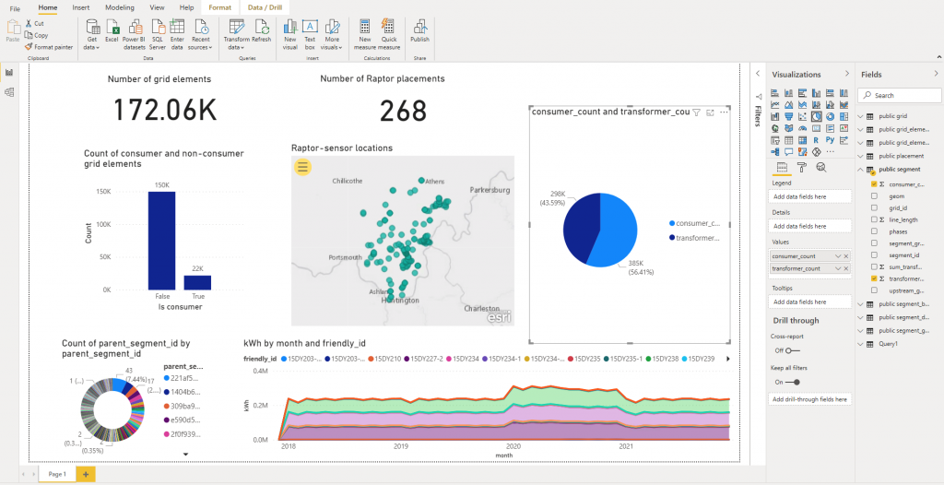
Task: Open the Format paint-roller pane tab
Action: pyautogui.click(x=801, y=168)
